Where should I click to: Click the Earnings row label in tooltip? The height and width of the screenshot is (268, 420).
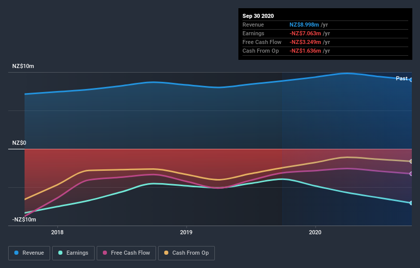pos(253,33)
